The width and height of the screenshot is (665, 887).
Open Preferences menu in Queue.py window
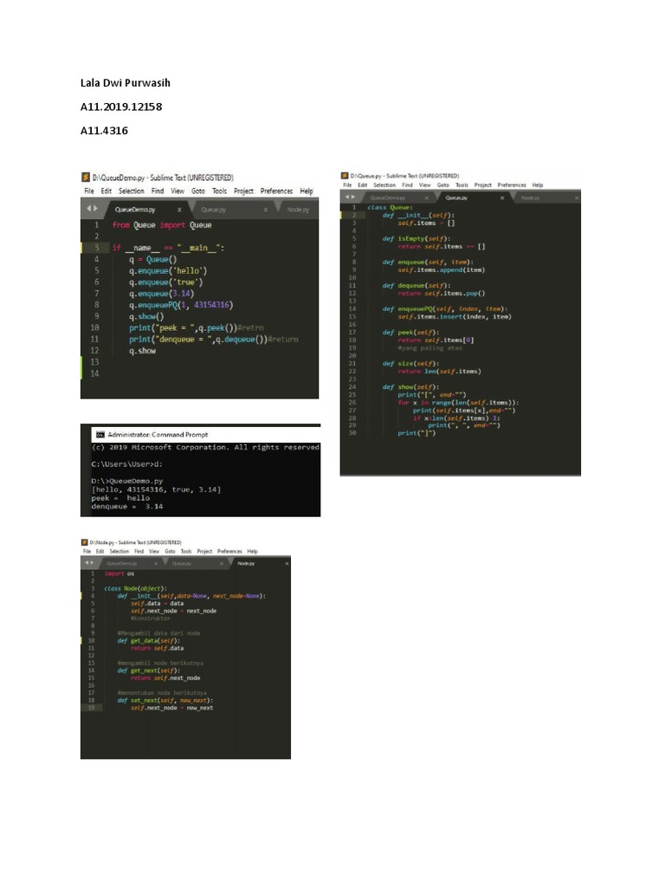[512, 185]
